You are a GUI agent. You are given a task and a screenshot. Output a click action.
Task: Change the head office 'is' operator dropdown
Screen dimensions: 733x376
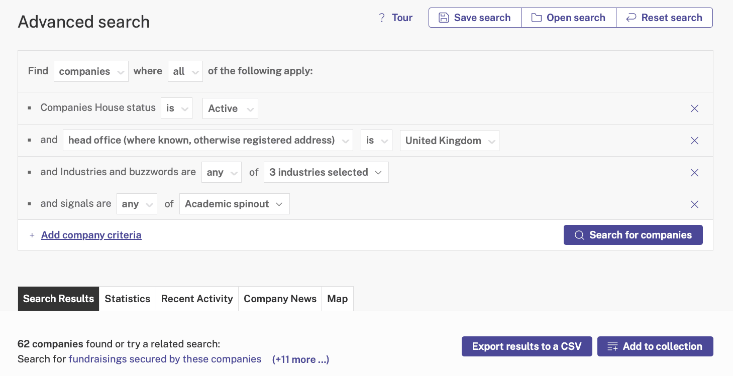pos(376,141)
